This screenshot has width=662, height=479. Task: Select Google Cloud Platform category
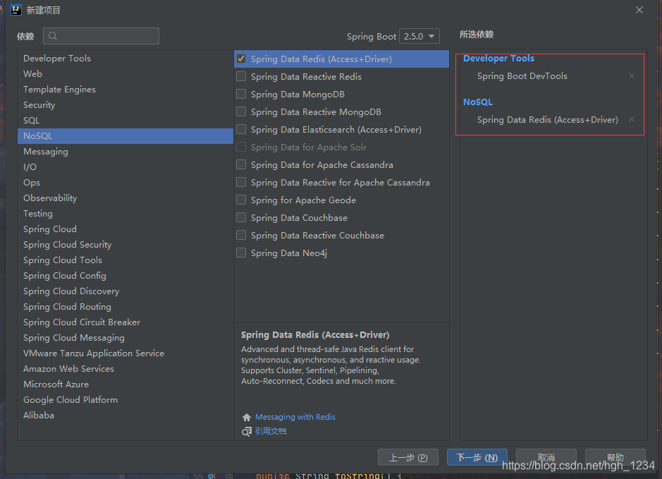pos(125,400)
